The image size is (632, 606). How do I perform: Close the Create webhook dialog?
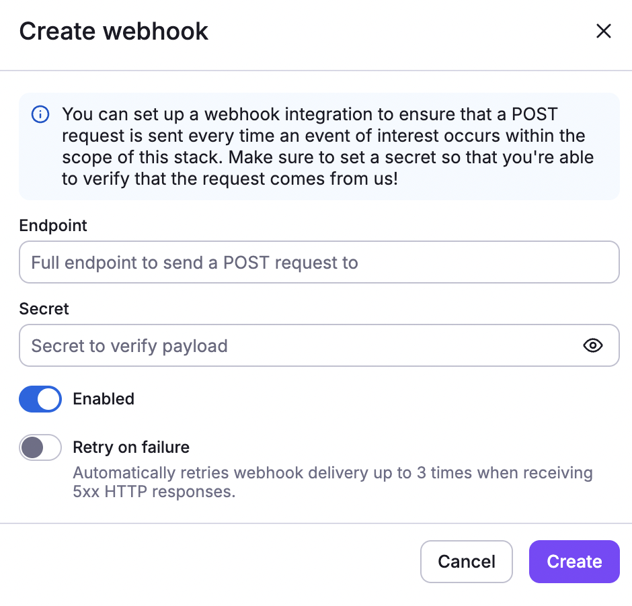click(x=603, y=31)
